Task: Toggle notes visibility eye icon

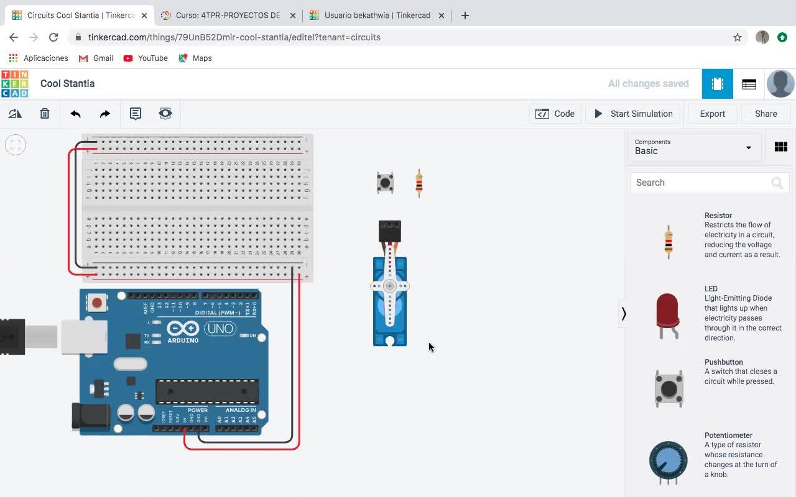Action: click(x=165, y=114)
